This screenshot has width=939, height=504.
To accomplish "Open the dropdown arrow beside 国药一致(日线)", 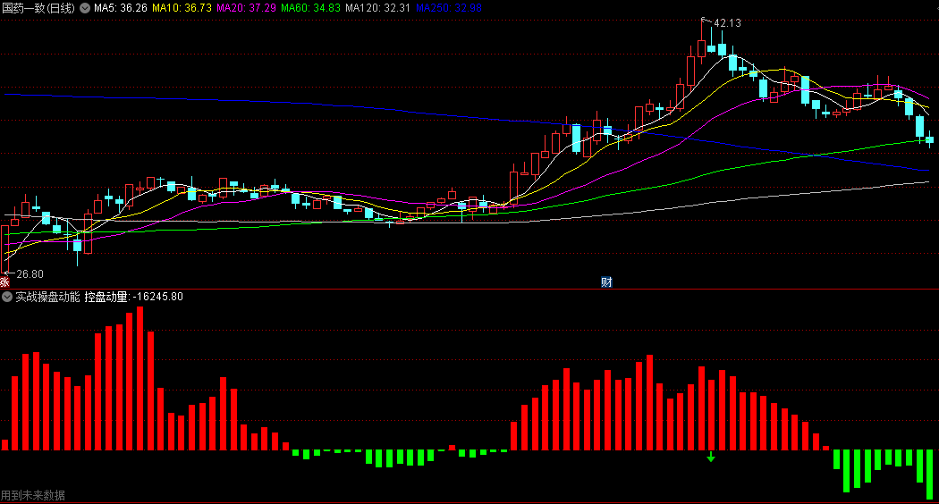I will coord(85,8).
